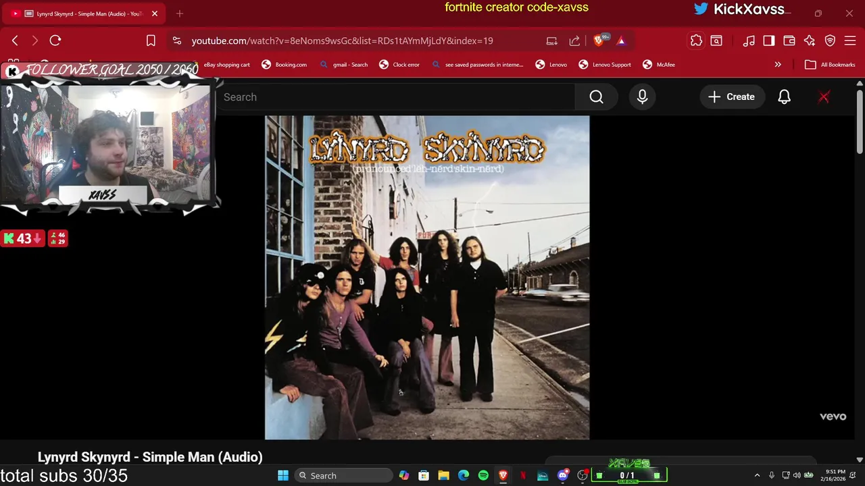This screenshot has width=865, height=486.
Task: Click the scrollbar down arrow
Action: [859, 460]
